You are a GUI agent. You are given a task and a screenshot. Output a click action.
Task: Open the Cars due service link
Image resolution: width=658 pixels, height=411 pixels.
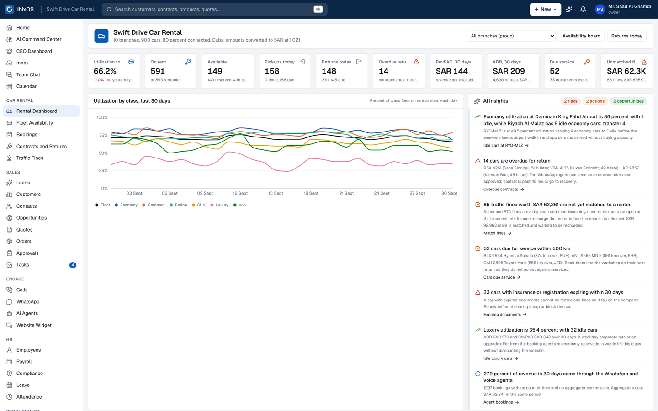pos(502,277)
